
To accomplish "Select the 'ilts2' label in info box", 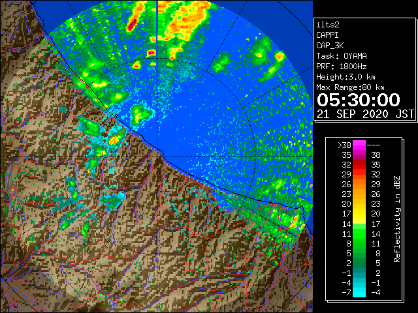I will [x=328, y=25].
